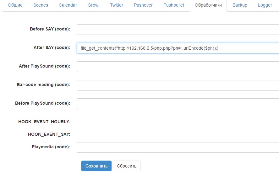Open the Backup tab
This screenshot has height=176, width=279.
pos(240,5)
